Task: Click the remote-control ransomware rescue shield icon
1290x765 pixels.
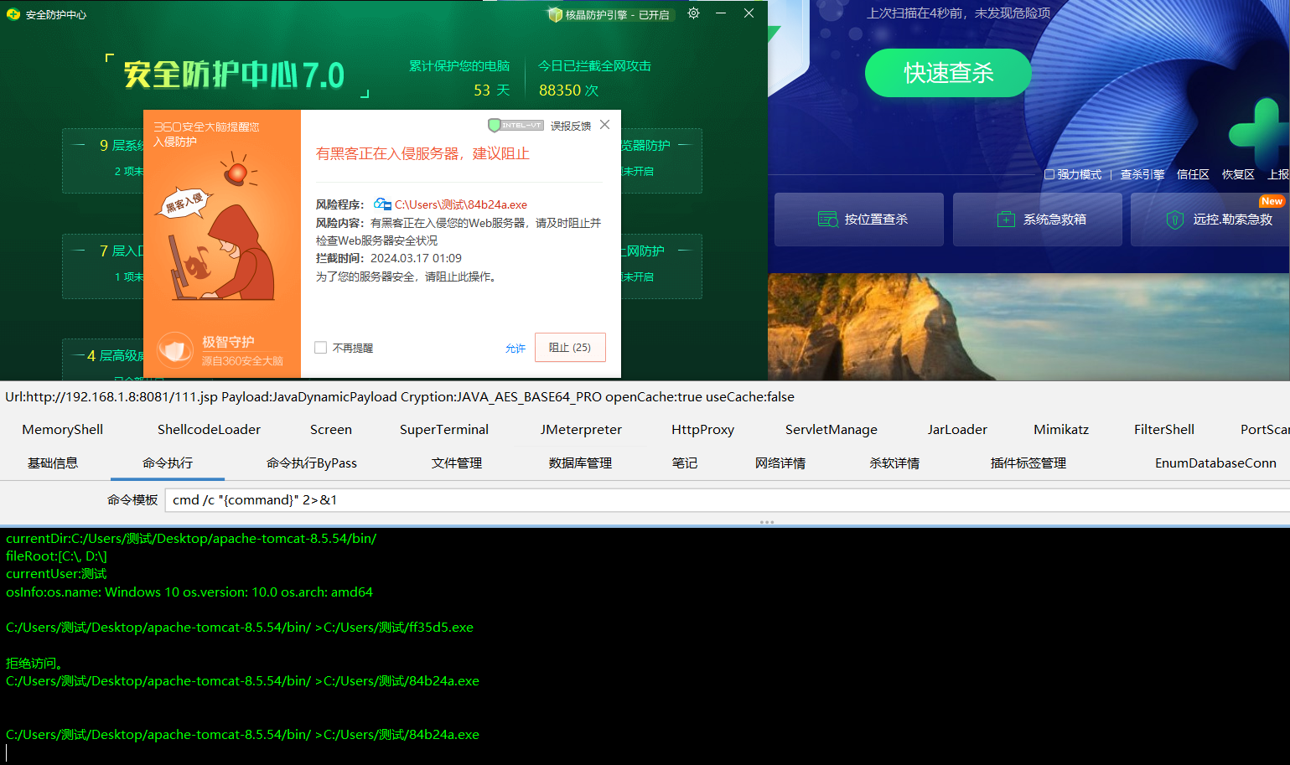Action: 1175,220
